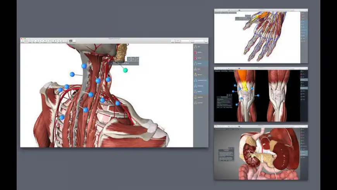This screenshot has height=190, width=337.
Task: Click the dark highlighted toolbar button in main window
Action: (71, 41)
